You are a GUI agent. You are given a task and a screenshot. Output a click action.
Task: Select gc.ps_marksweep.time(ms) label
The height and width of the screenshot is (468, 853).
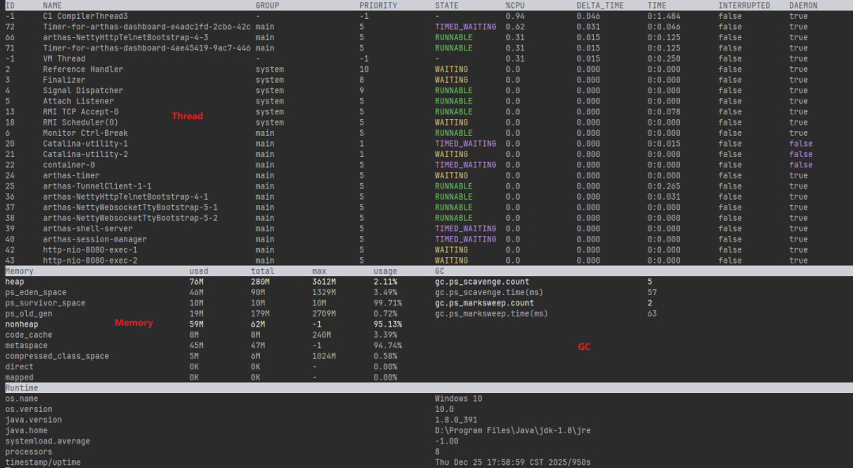(491, 313)
